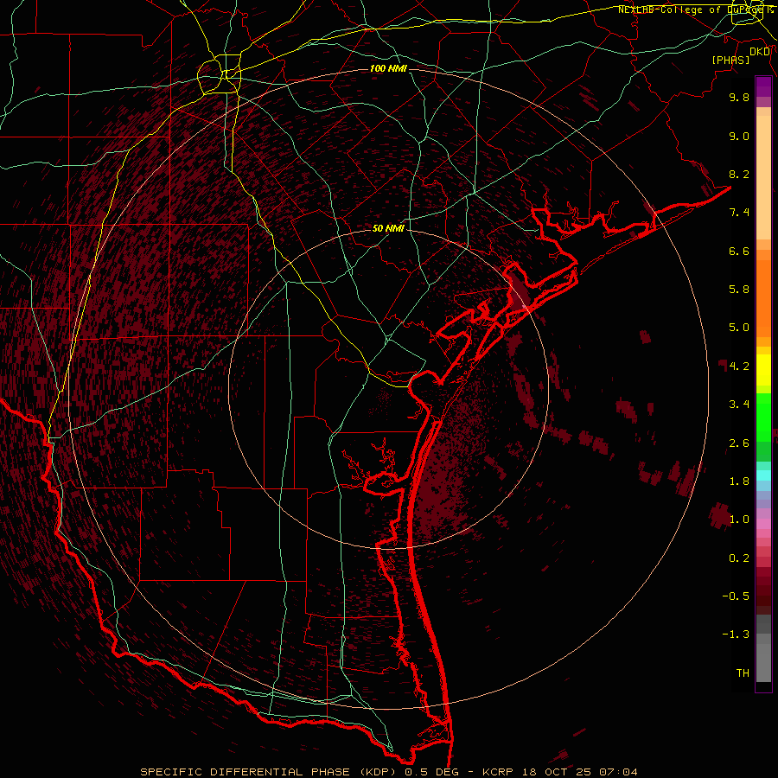Click the KCRP 18 OCT 25 07:04 timestamp
The image size is (778, 778).
tap(560, 772)
